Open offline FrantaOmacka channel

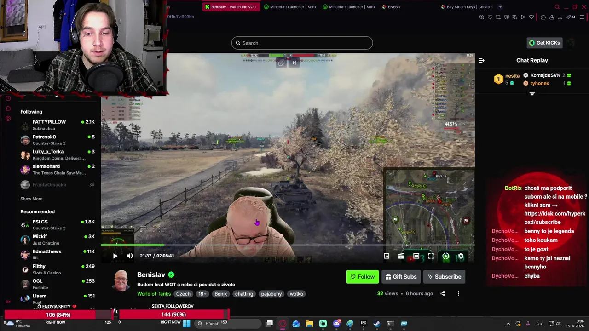point(58,184)
